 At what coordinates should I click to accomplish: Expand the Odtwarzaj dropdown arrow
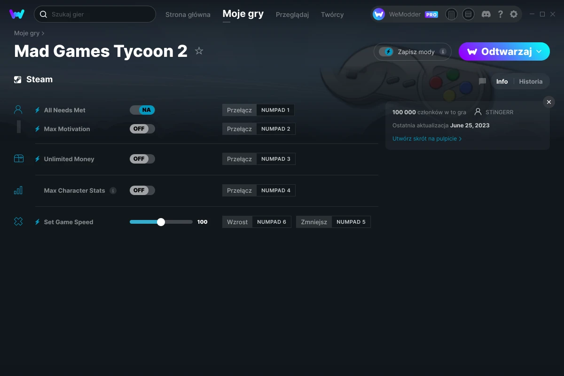click(539, 52)
